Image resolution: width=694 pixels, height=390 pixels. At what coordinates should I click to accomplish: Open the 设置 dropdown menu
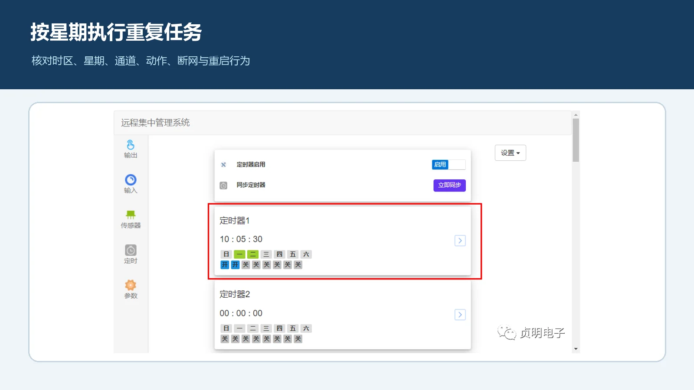click(x=510, y=153)
